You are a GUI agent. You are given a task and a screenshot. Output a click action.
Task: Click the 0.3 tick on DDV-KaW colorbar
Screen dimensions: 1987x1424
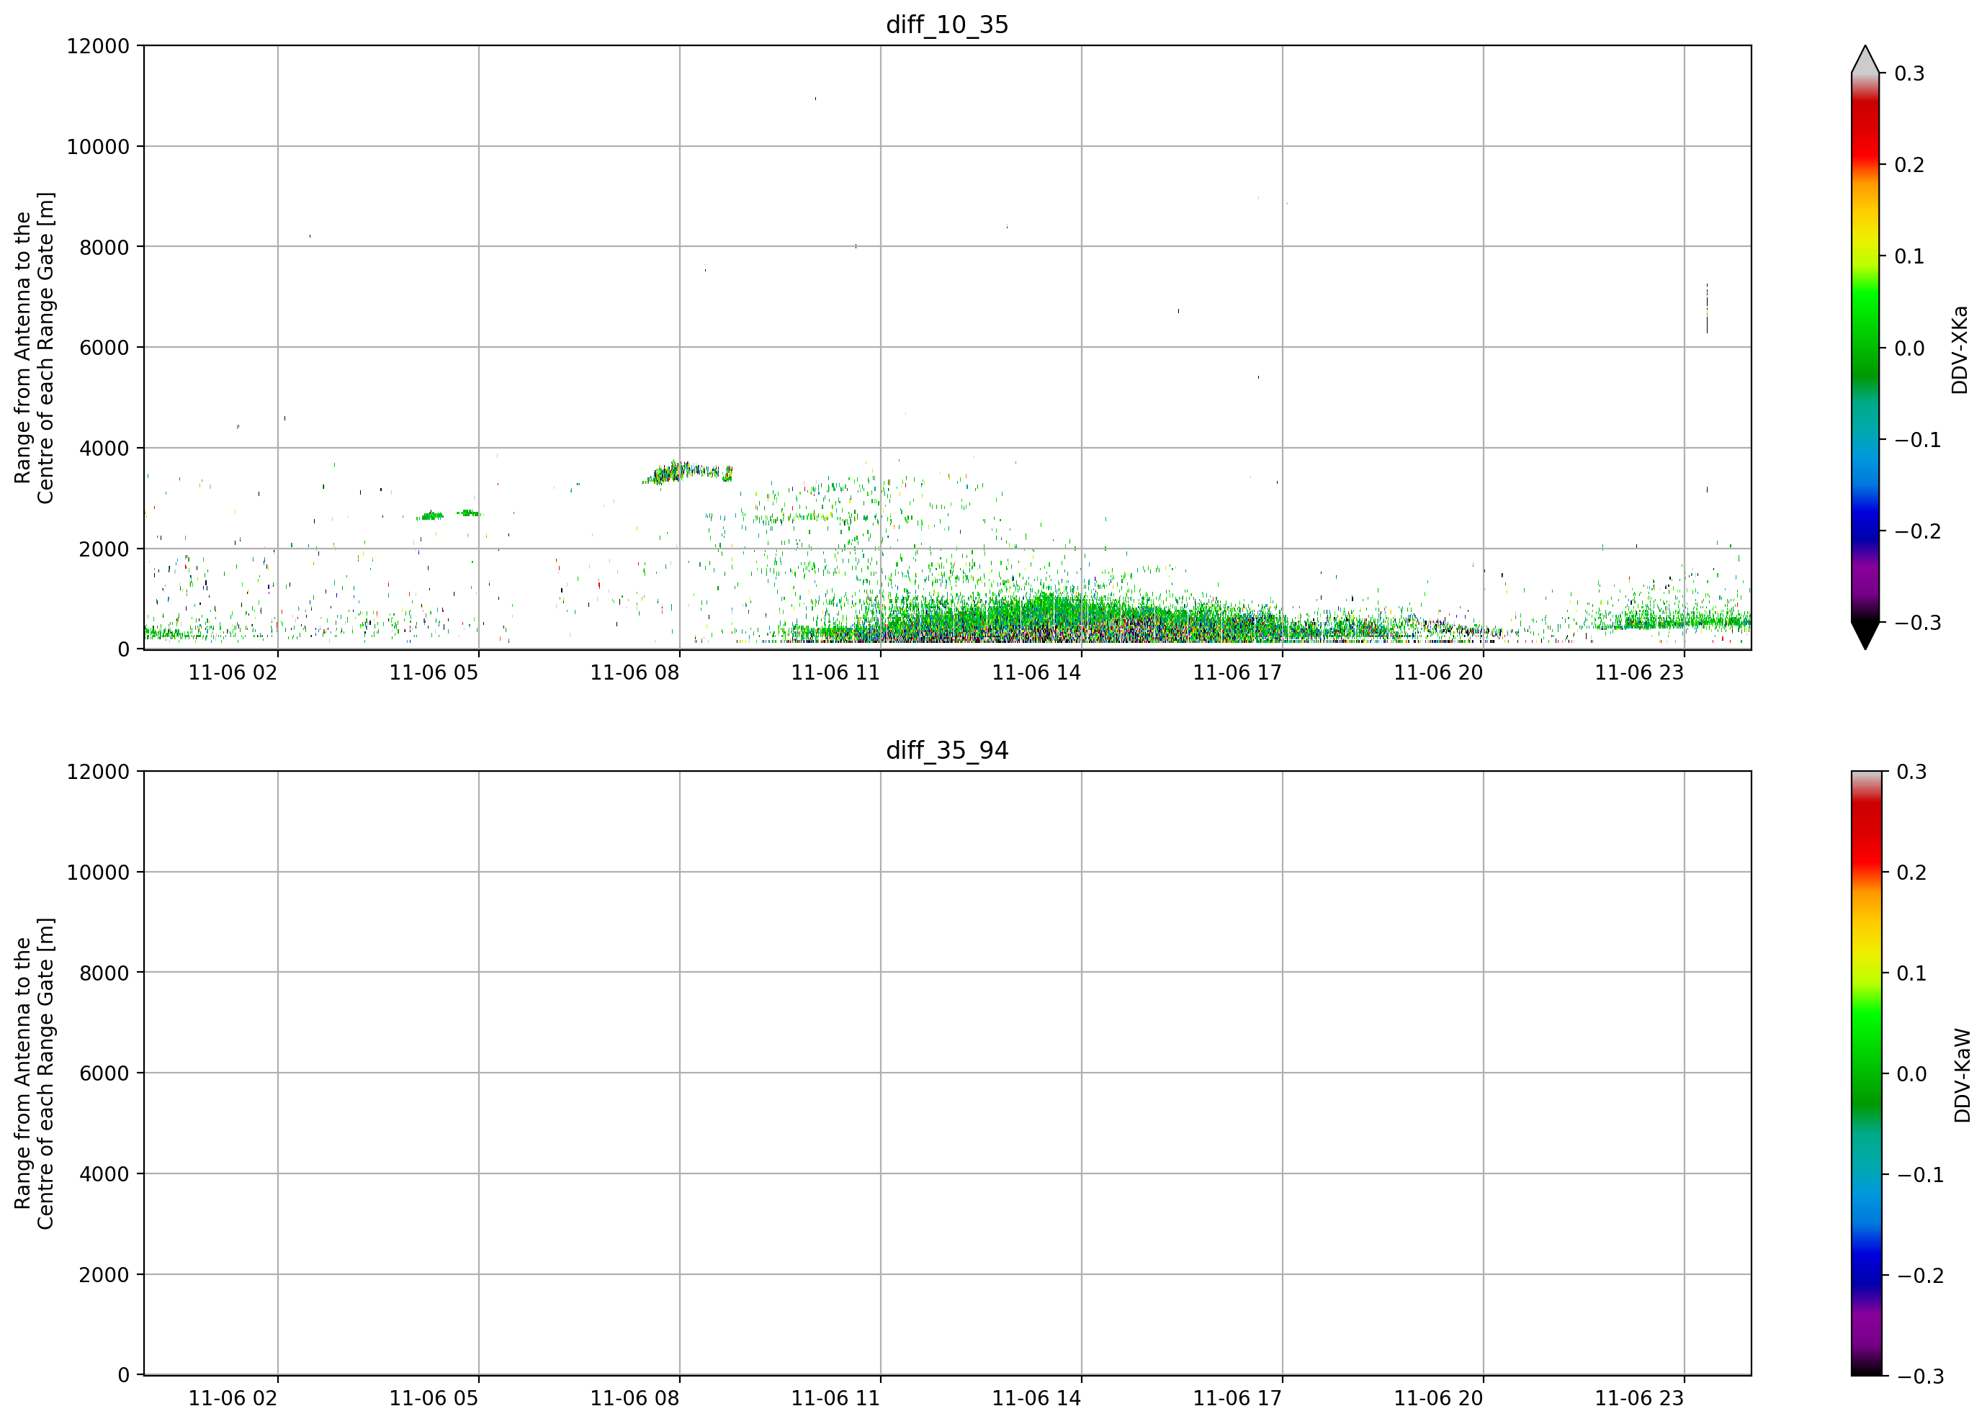click(x=1911, y=772)
